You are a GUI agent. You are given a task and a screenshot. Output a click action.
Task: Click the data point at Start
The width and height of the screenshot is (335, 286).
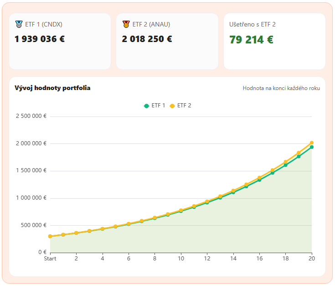click(50, 236)
